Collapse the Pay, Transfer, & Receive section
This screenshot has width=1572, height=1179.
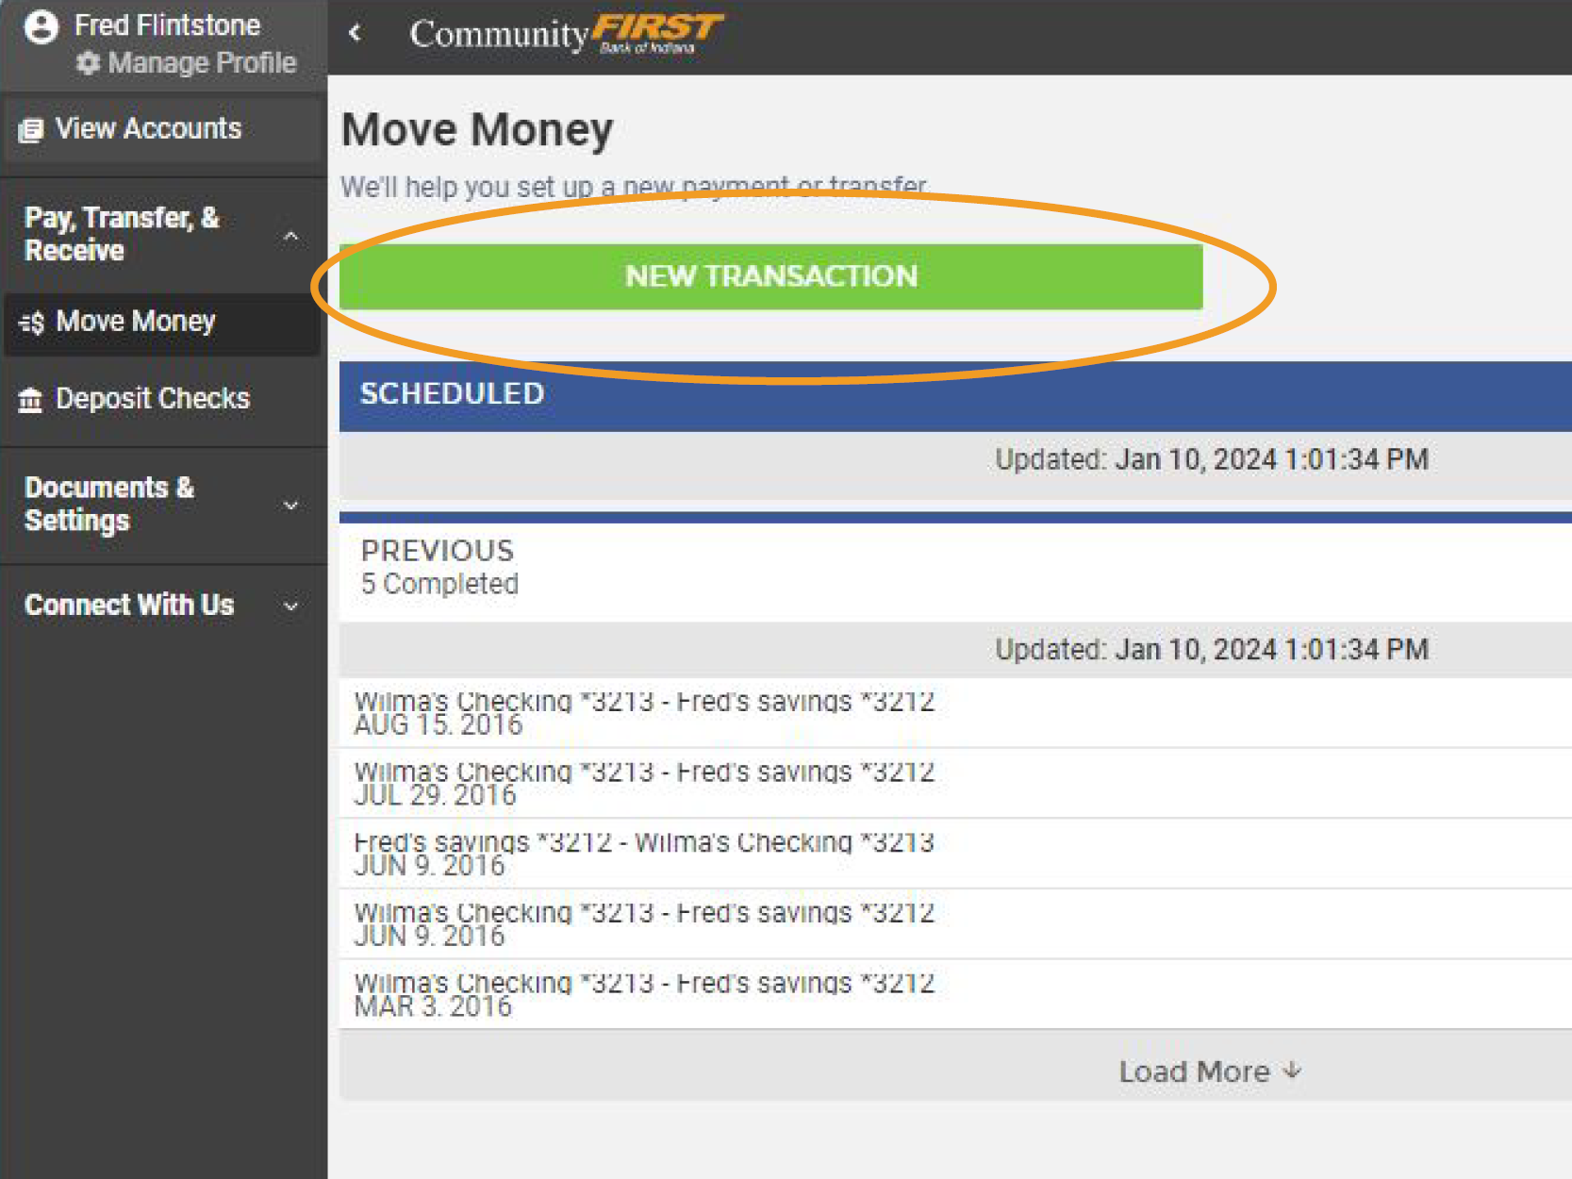click(291, 234)
